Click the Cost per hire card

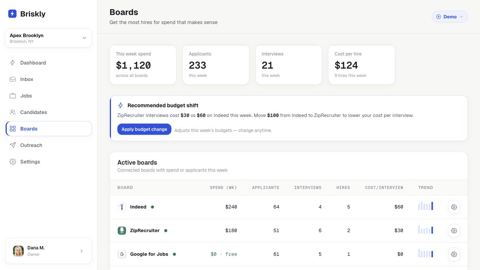click(x=361, y=65)
